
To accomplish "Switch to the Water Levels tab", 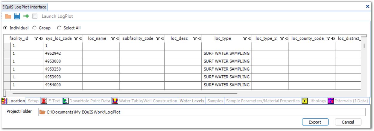I will click(192, 101).
